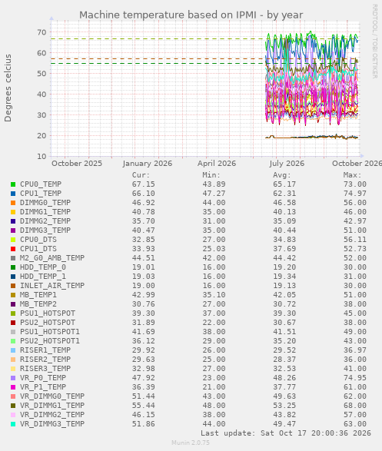
Task: Select the DIMMG3_TEMP legend label
Action: (45, 230)
